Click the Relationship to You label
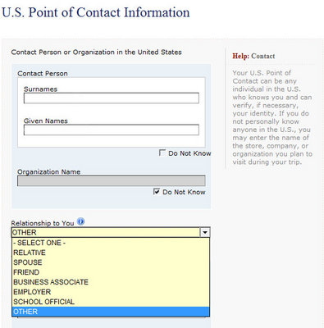Viewport: 324px width, 328px height. (x=43, y=223)
